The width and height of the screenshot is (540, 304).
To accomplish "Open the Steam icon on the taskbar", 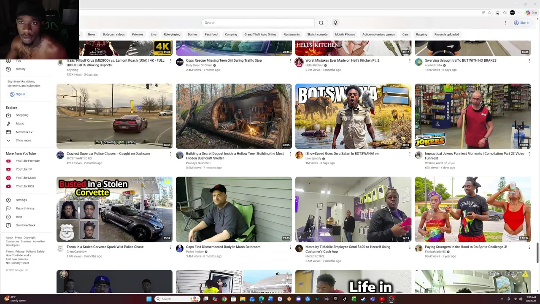I will pyautogui.click(x=363, y=299).
